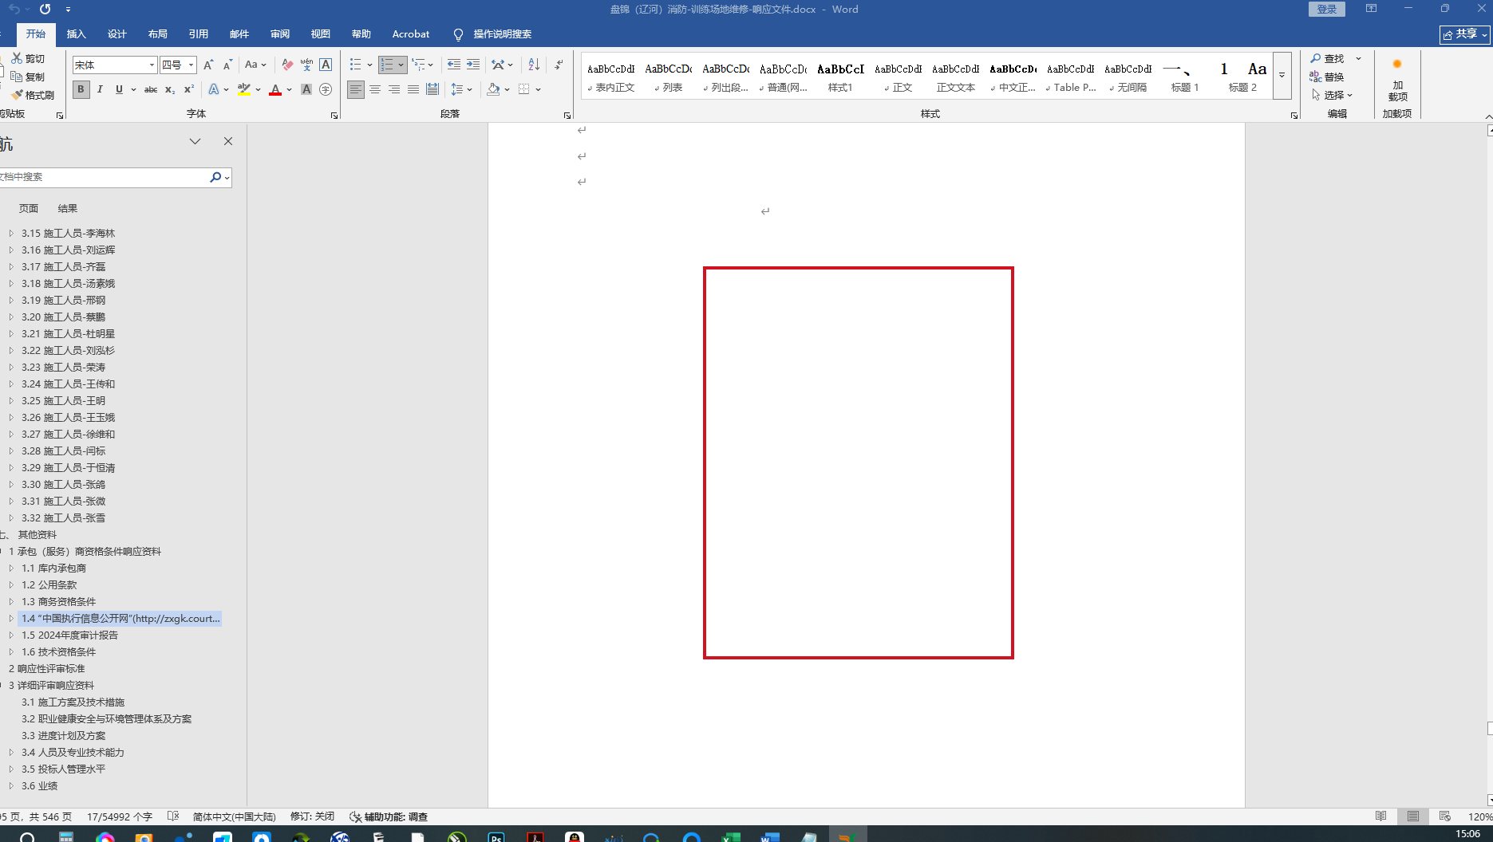Image resolution: width=1493 pixels, height=842 pixels.
Task: Click the Find (查找) magnifier icon
Action: click(x=1316, y=58)
